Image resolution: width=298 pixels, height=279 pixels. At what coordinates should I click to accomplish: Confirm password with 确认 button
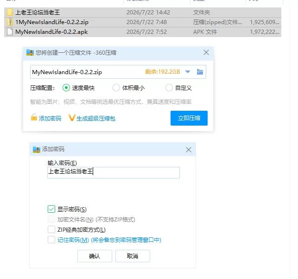pos(95,256)
